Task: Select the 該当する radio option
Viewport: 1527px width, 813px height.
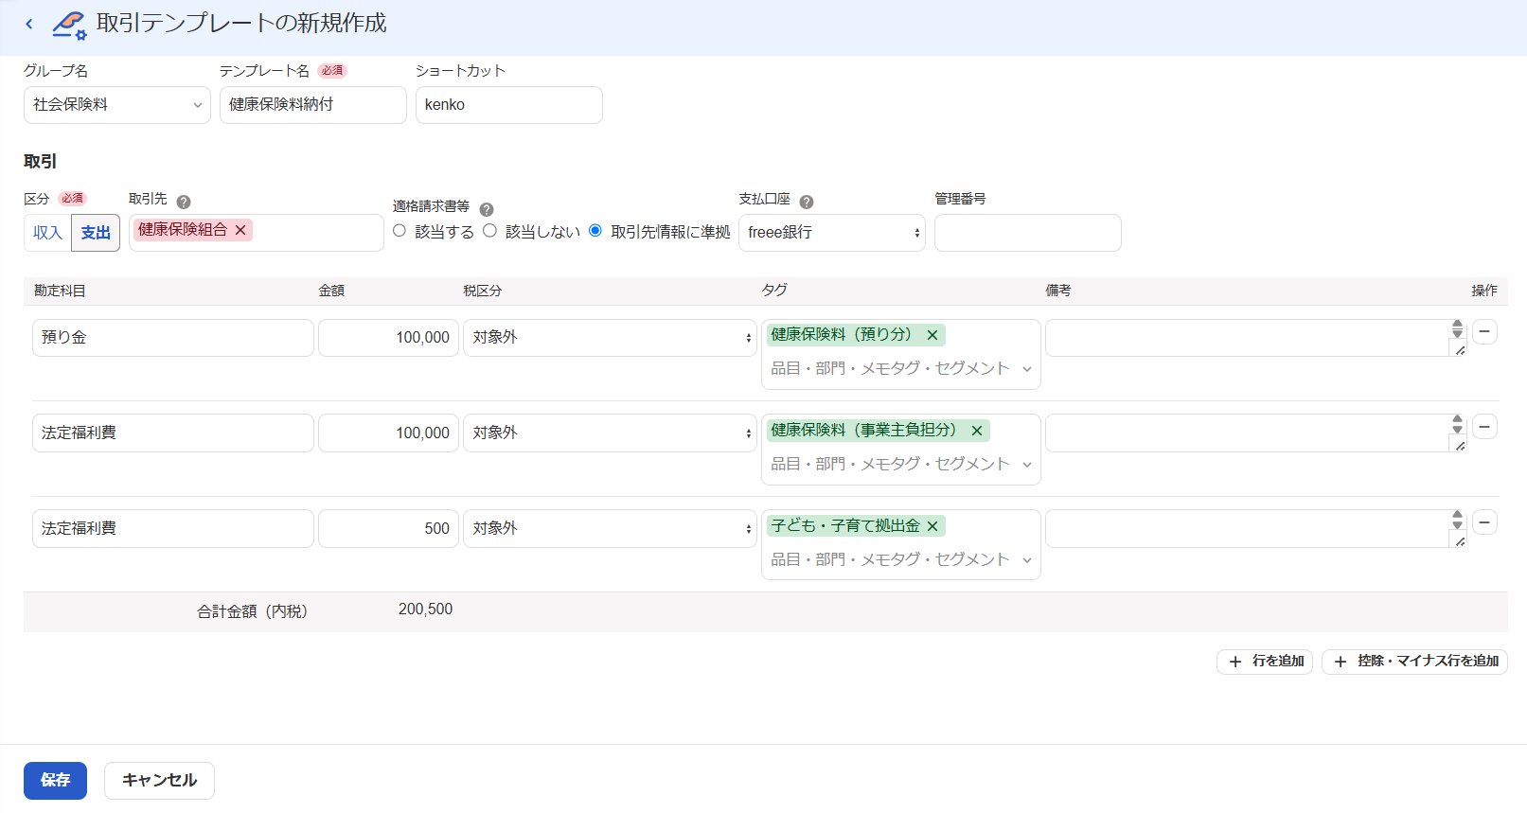Action: coord(400,231)
